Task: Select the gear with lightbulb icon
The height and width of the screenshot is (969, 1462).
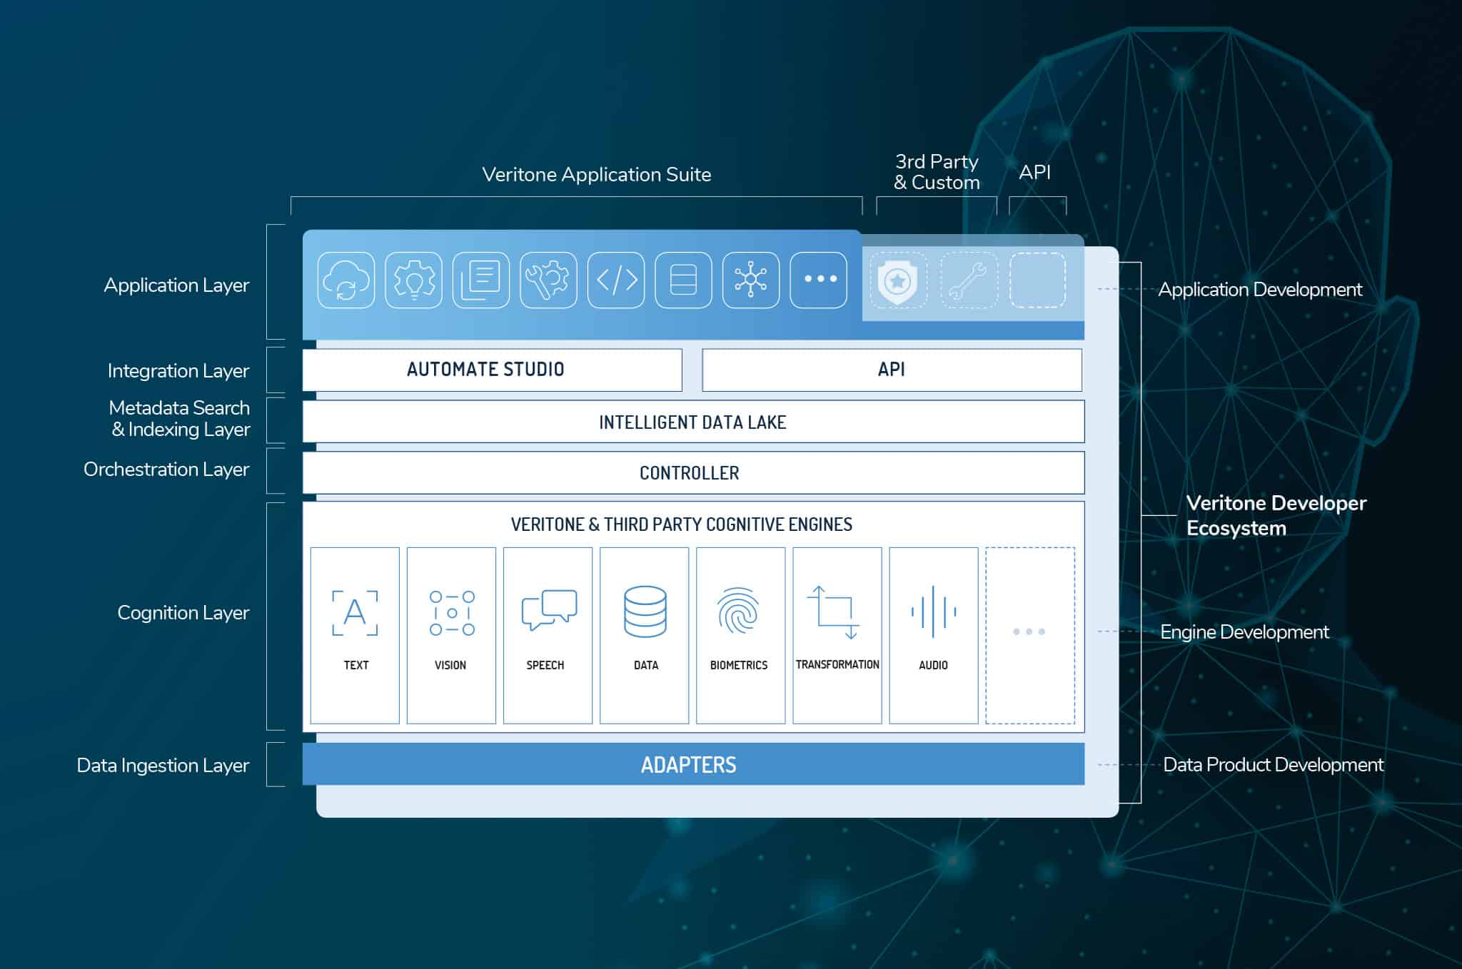Action: click(413, 280)
